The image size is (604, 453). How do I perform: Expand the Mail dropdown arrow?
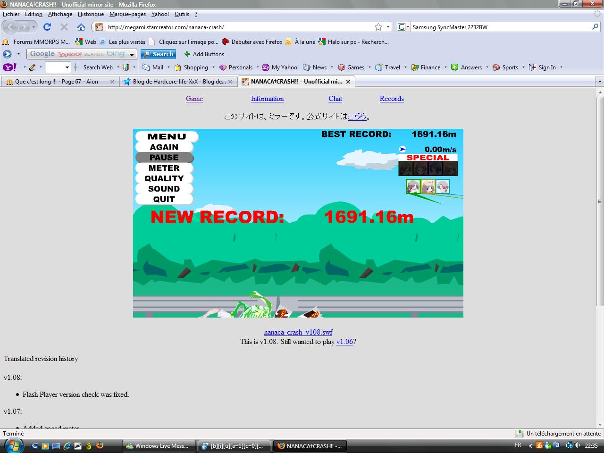point(168,67)
